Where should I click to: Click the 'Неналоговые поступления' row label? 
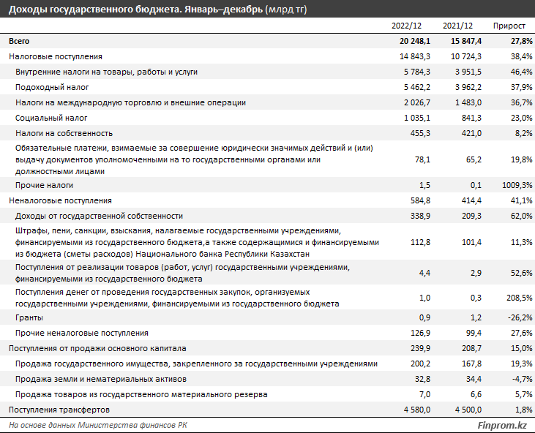(61, 201)
